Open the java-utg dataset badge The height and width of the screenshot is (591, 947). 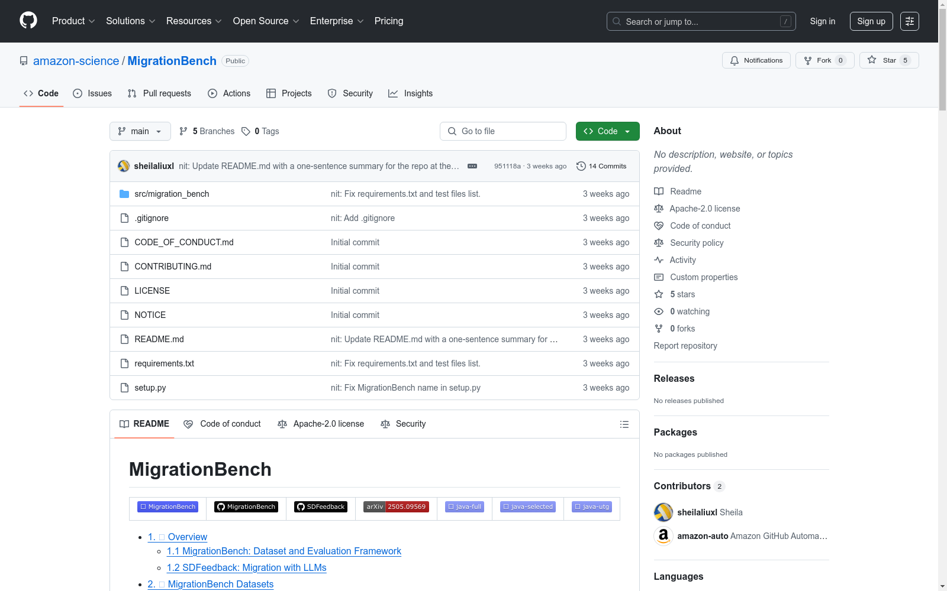pyautogui.click(x=592, y=506)
